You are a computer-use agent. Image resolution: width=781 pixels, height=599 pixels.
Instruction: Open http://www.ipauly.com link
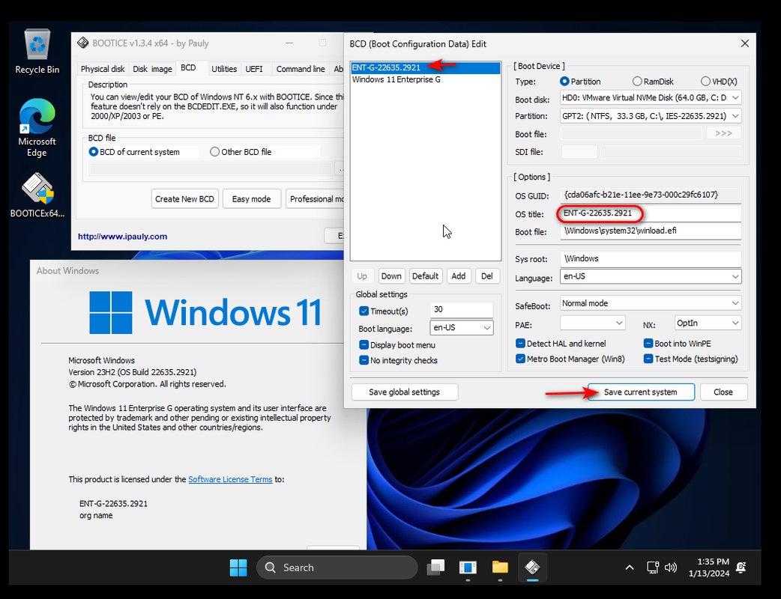click(122, 237)
